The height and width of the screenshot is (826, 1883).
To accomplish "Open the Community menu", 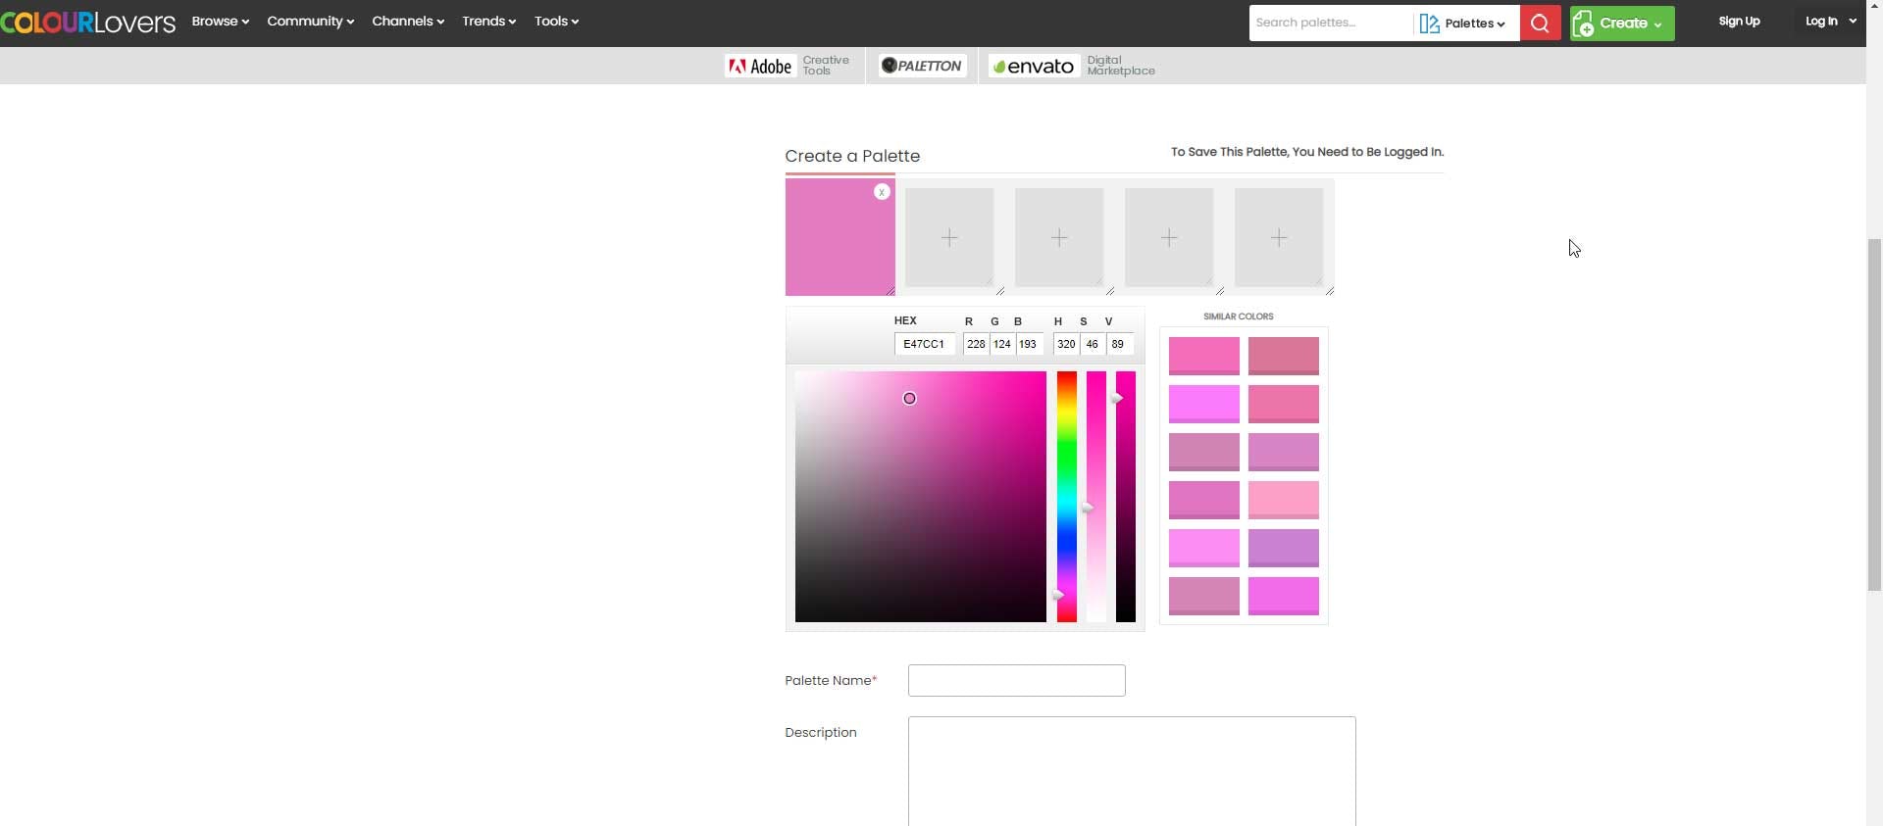I will [x=310, y=22].
